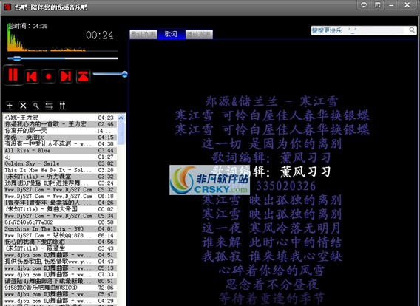This screenshot has height=306, width=420.
Task: Click the song progress seek slider
Action: click(x=63, y=58)
